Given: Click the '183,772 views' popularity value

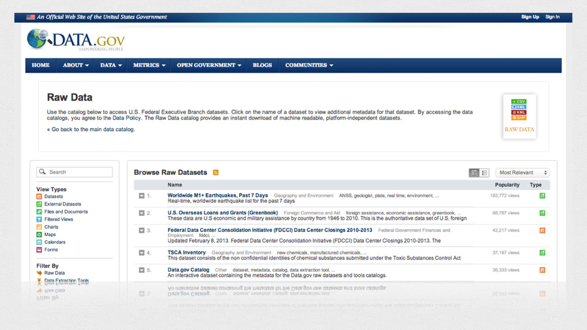Looking at the screenshot, I should 504,196.
